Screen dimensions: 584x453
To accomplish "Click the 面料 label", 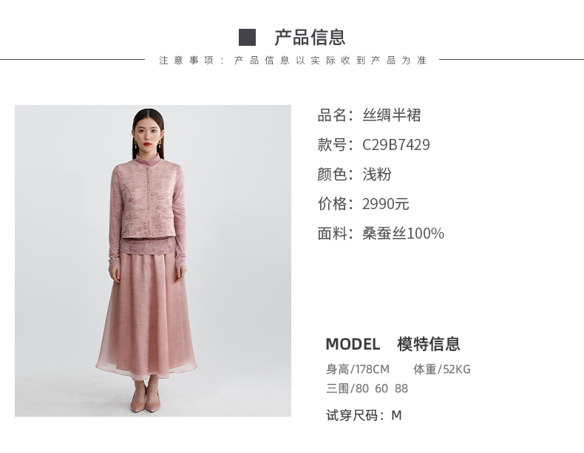I will coord(332,234).
